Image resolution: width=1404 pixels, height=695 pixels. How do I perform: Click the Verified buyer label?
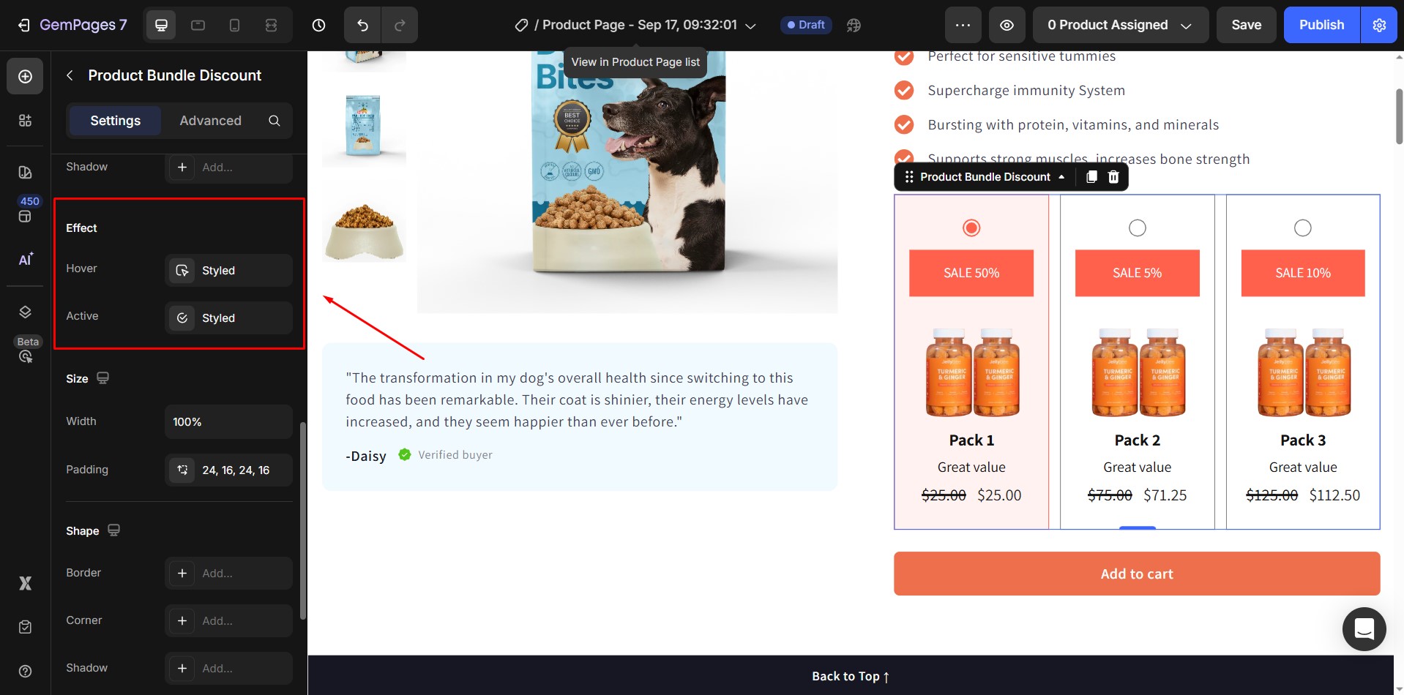(455, 455)
